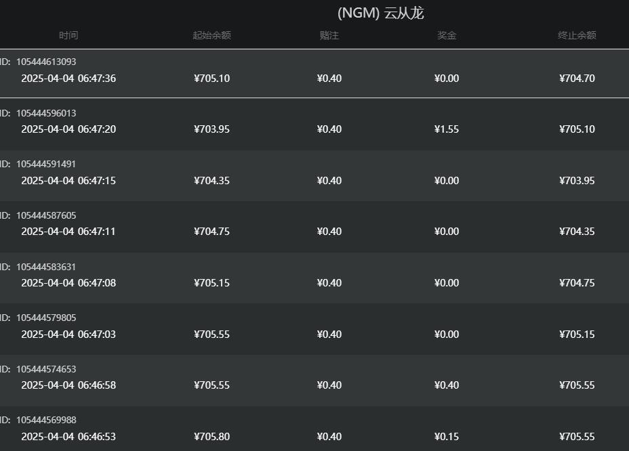The width and height of the screenshot is (629, 451).
Task: Open record ID 105444569988
Action: coord(46,420)
